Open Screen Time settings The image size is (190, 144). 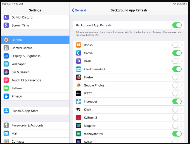[35, 25]
